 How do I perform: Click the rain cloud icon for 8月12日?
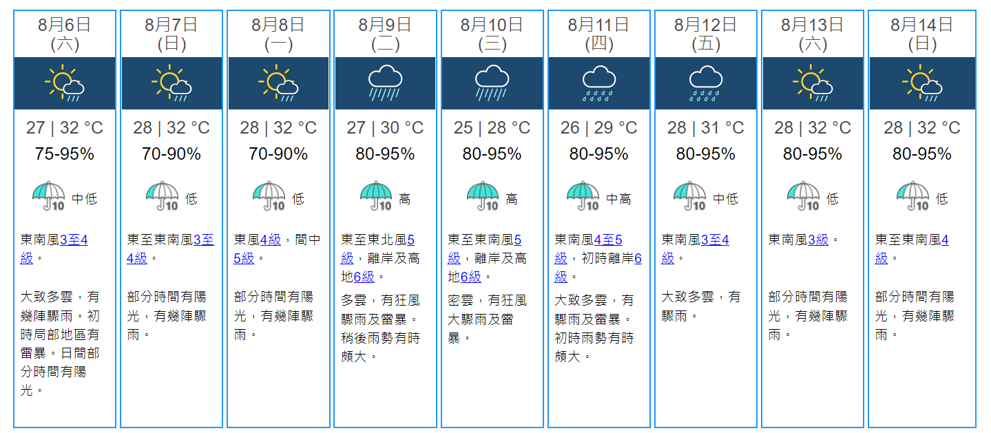(x=705, y=83)
